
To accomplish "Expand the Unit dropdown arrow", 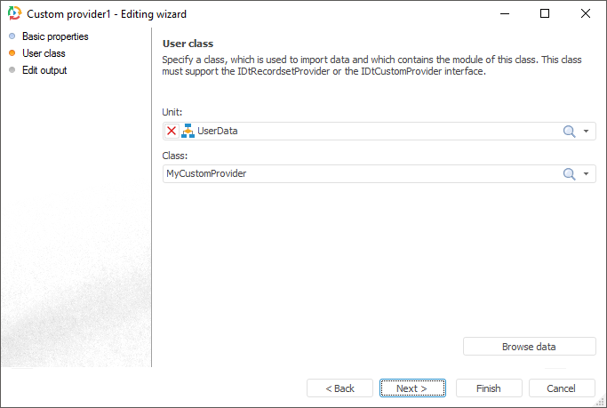I will 587,132.
